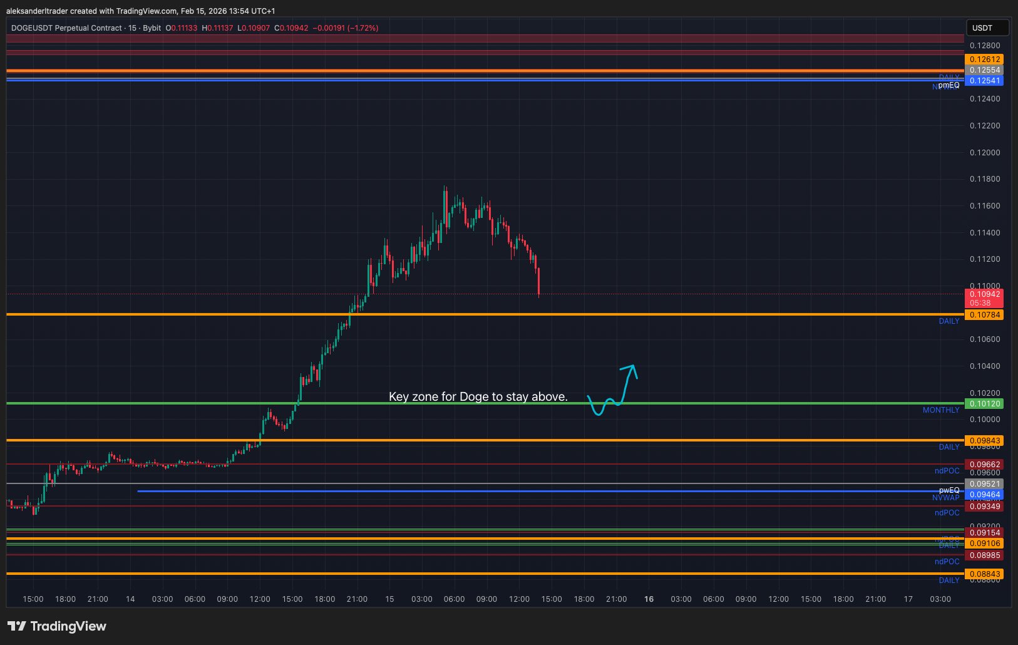Click the 0.12000 price axis tick
Image resolution: width=1018 pixels, height=645 pixels.
click(985, 153)
